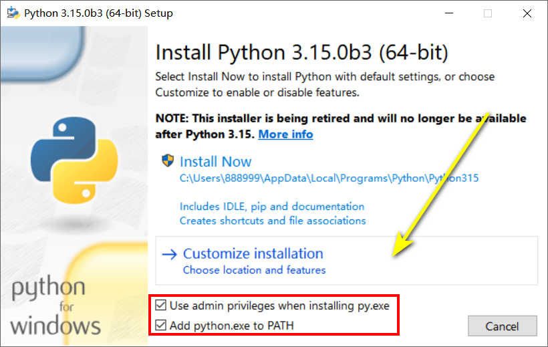Screen dimensions: 548x347
Task: Uncheck Use admin privileges when installing py.exe
Action: [x=161, y=305]
